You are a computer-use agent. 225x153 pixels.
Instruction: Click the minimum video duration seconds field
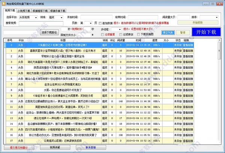click(64, 29)
